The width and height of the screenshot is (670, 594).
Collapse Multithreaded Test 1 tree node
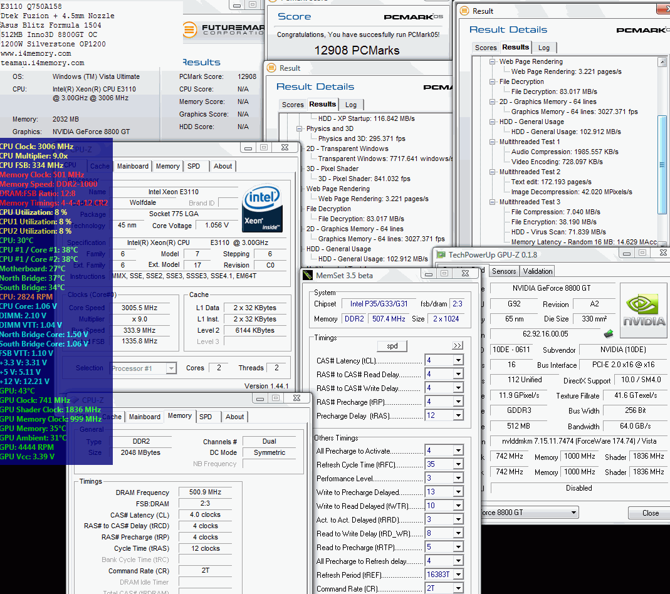492,142
